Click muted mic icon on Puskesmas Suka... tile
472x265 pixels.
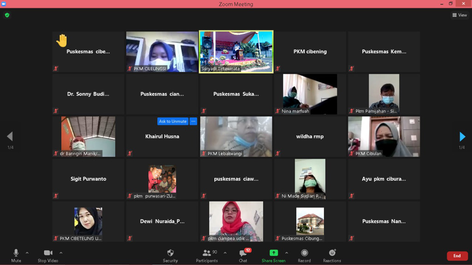(204, 111)
